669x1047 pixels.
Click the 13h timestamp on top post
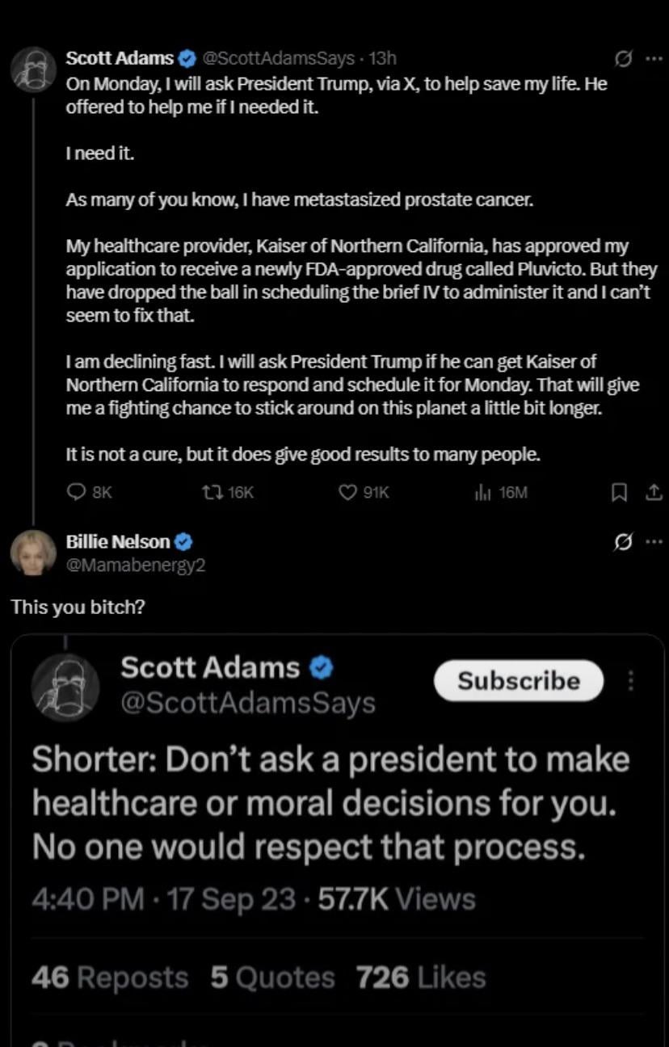382,58
